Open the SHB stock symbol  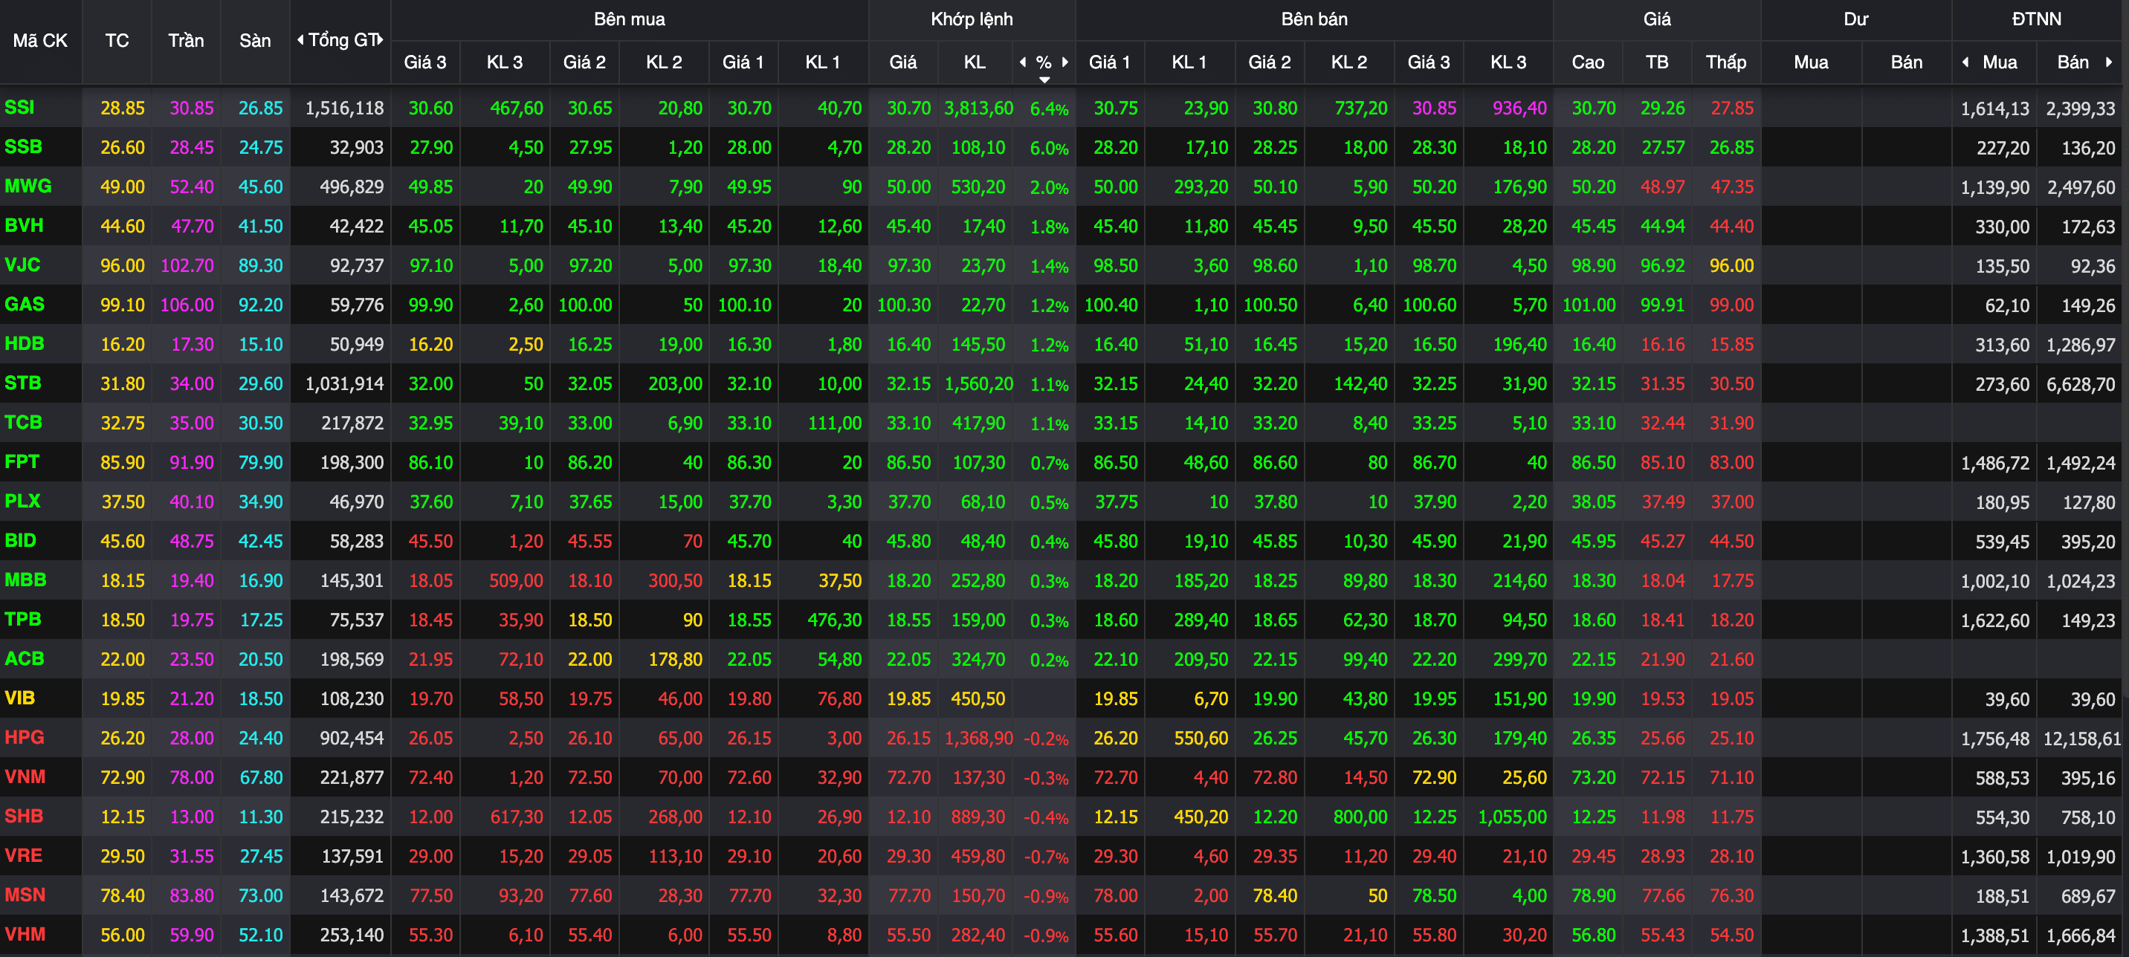pyautogui.click(x=24, y=817)
